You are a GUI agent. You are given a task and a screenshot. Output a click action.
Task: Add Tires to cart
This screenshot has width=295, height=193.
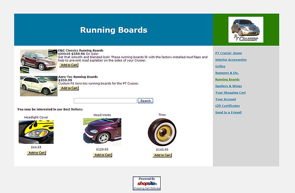162,155
